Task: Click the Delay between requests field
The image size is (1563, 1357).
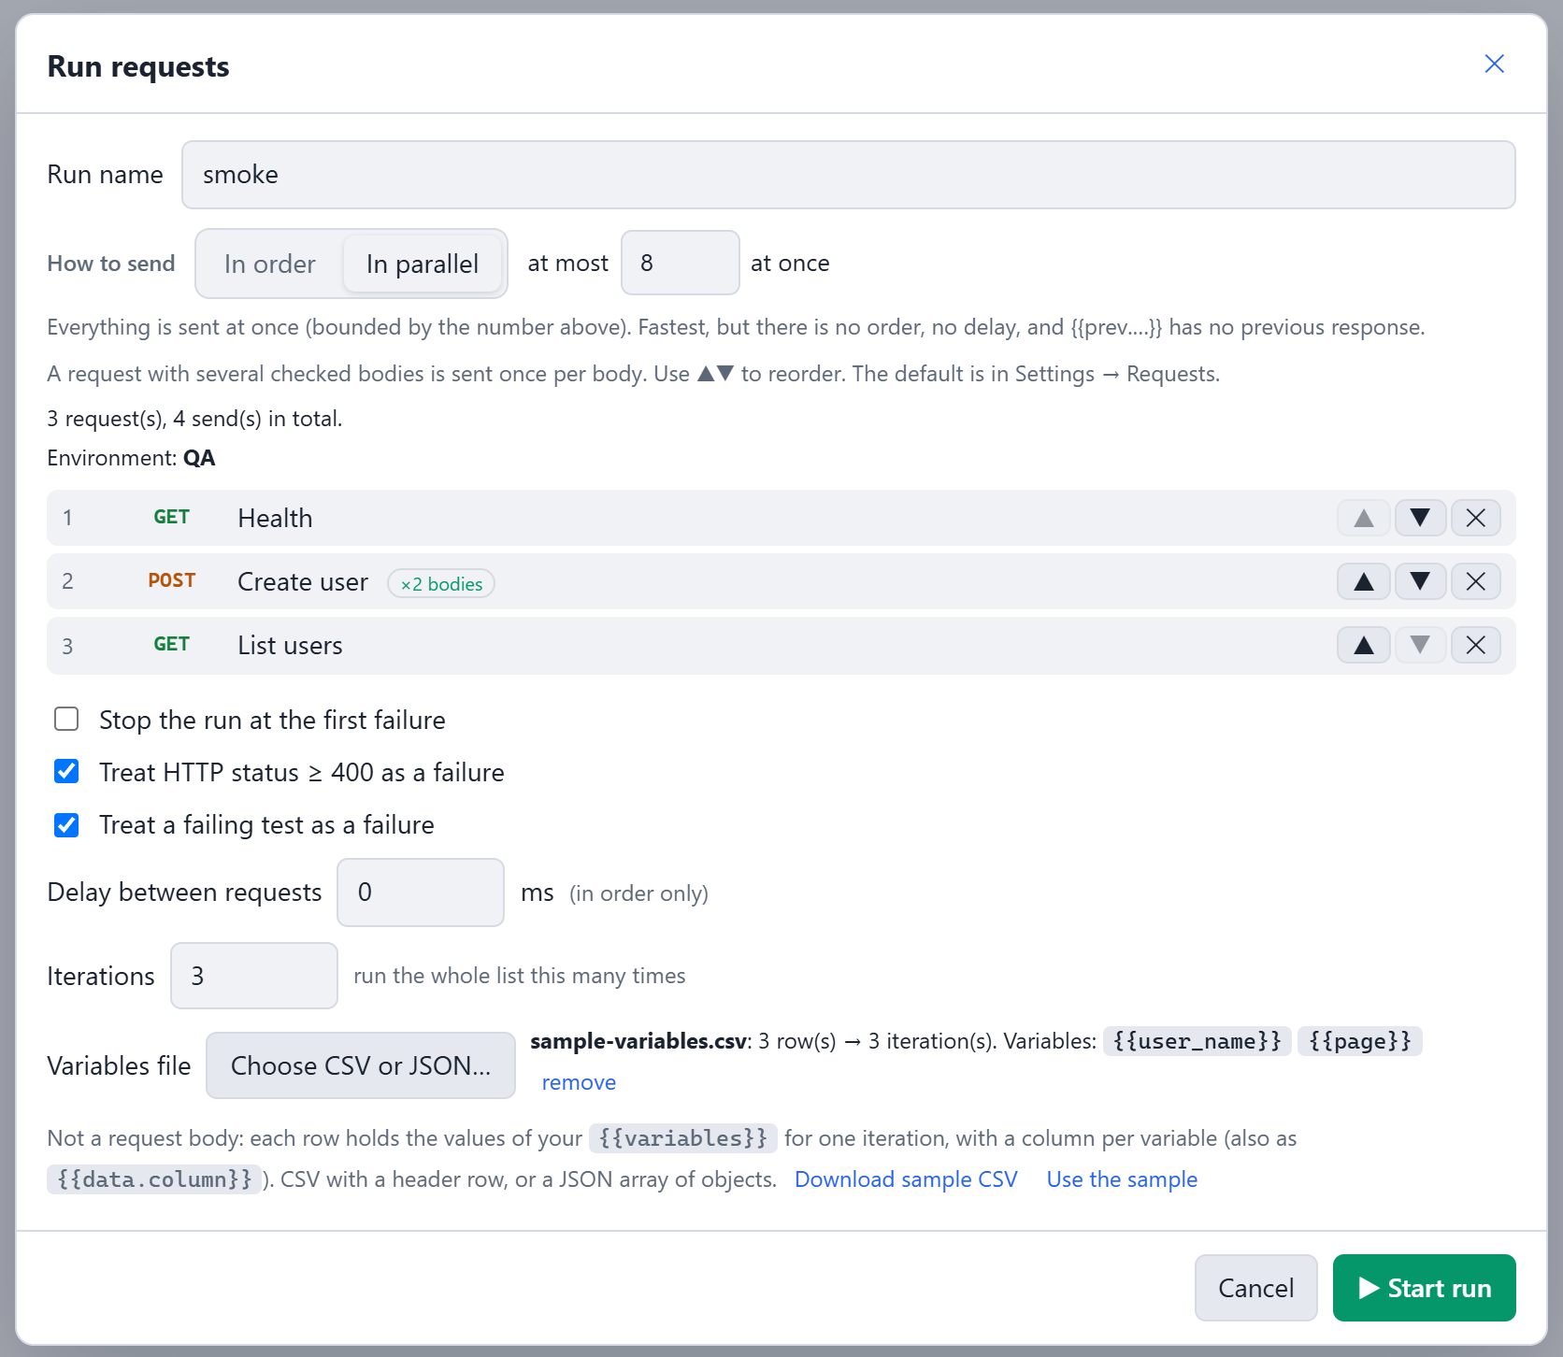Action: pyautogui.click(x=421, y=893)
